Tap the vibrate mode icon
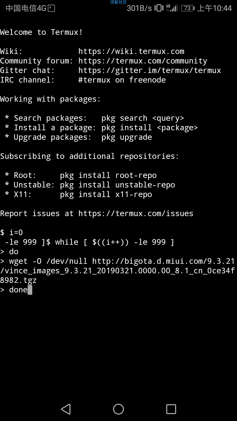Image resolution: width=237 pixels, height=421 pixels. tap(159, 8)
